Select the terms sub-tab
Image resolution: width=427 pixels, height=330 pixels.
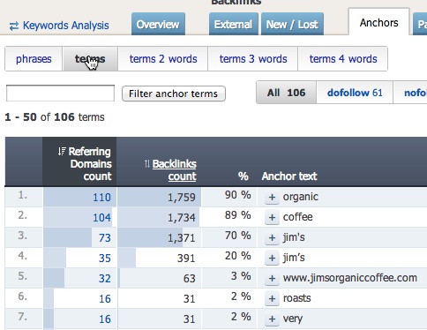pyautogui.click(x=90, y=59)
